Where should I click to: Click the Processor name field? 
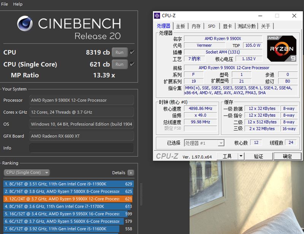click(81, 100)
